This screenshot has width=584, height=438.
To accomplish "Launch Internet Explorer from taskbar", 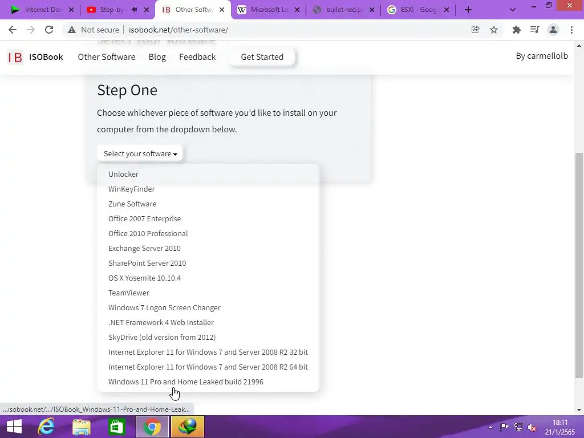I will pos(46,427).
